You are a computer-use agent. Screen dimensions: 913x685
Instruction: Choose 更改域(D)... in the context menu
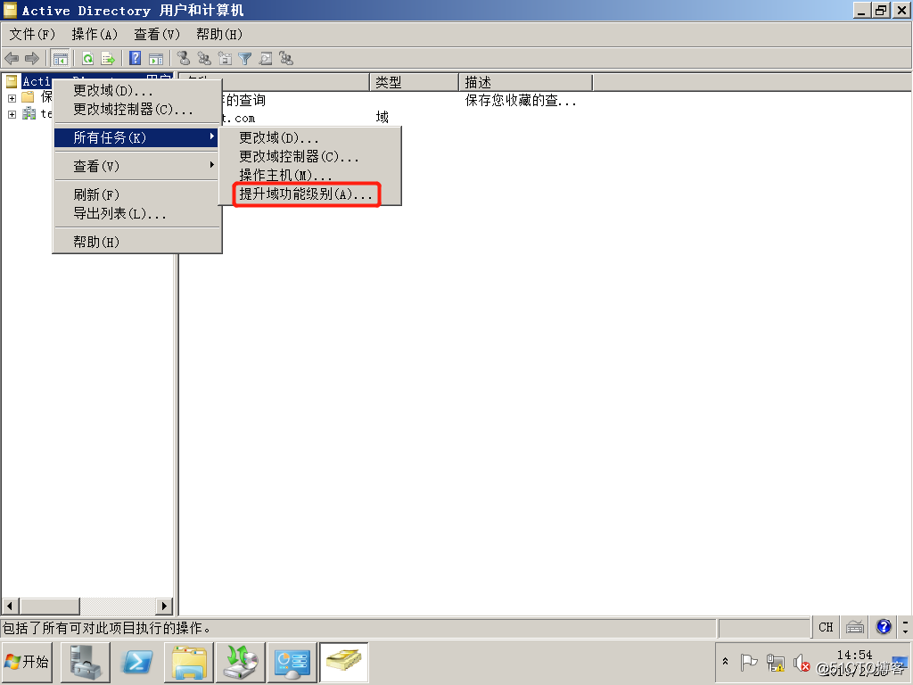(136, 91)
